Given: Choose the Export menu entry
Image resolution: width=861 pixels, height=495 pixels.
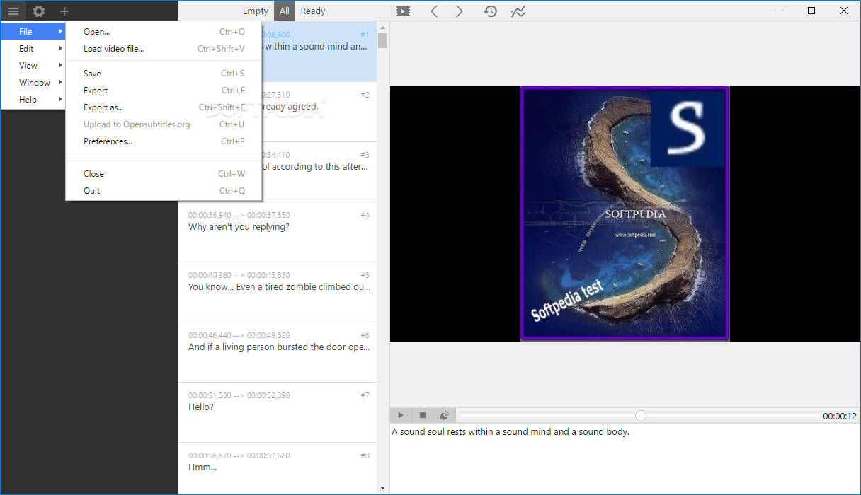Looking at the screenshot, I should point(164,91).
